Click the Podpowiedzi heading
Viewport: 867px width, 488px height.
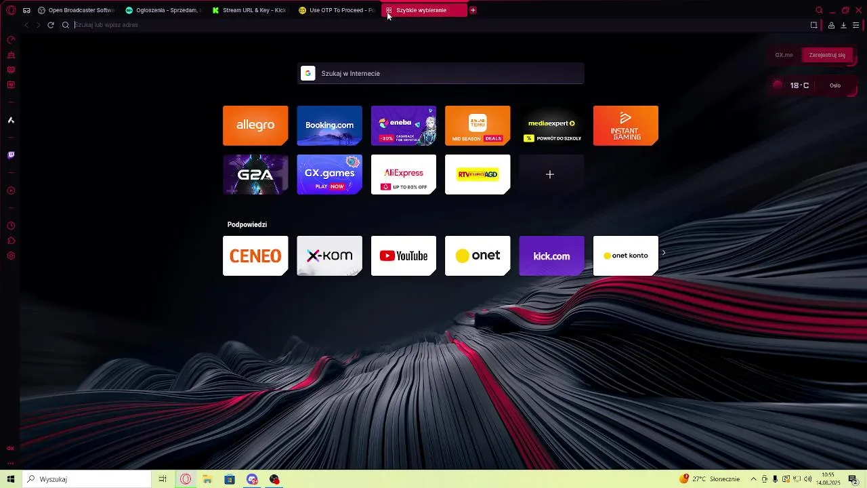pos(247,224)
